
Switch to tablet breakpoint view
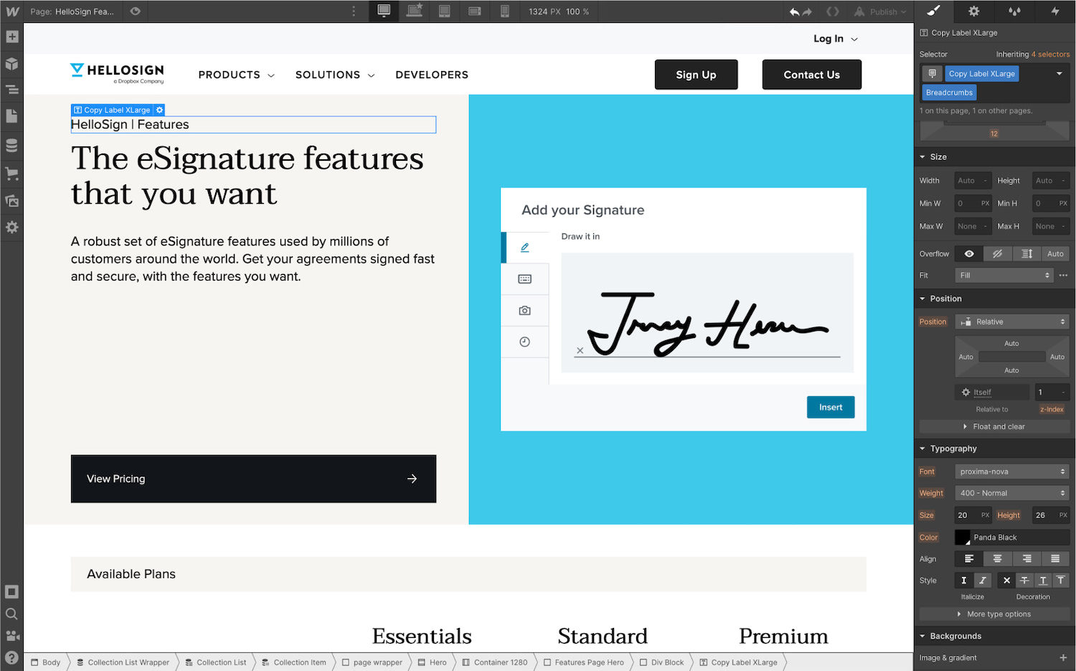pos(445,11)
